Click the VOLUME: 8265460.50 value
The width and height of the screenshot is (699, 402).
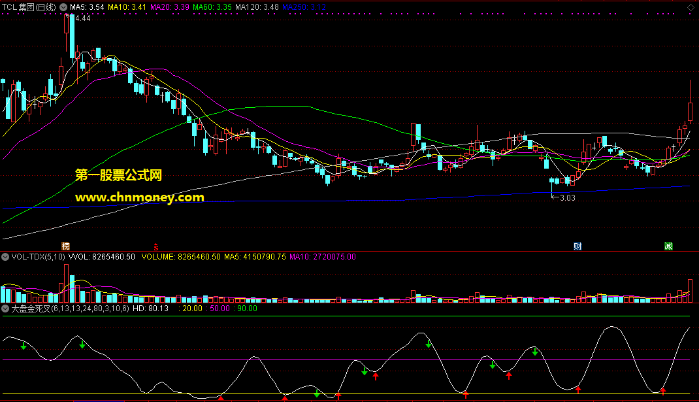[181, 256]
